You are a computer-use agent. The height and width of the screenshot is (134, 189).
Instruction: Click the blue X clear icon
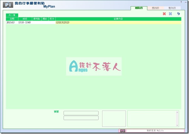pyautogui.click(x=171, y=14)
